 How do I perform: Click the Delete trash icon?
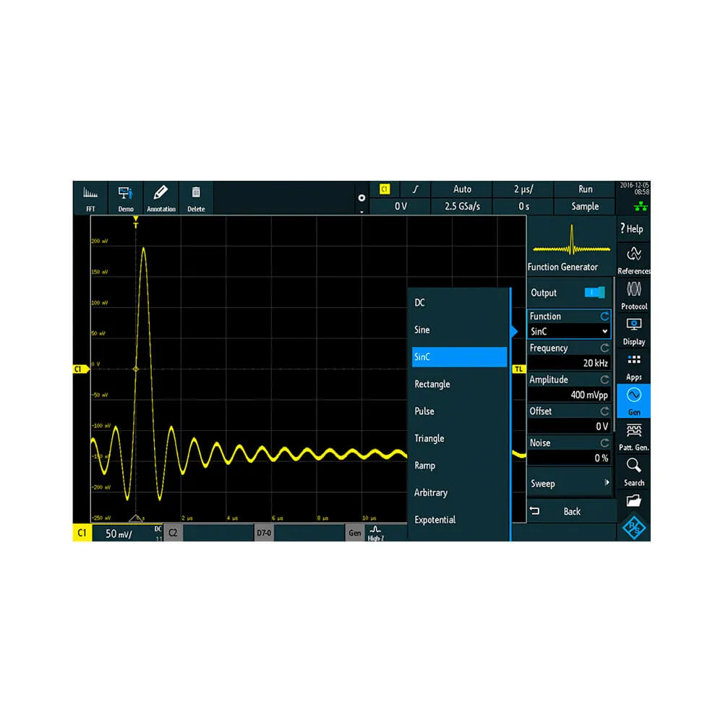pyautogui.click(x=196, y=198)
